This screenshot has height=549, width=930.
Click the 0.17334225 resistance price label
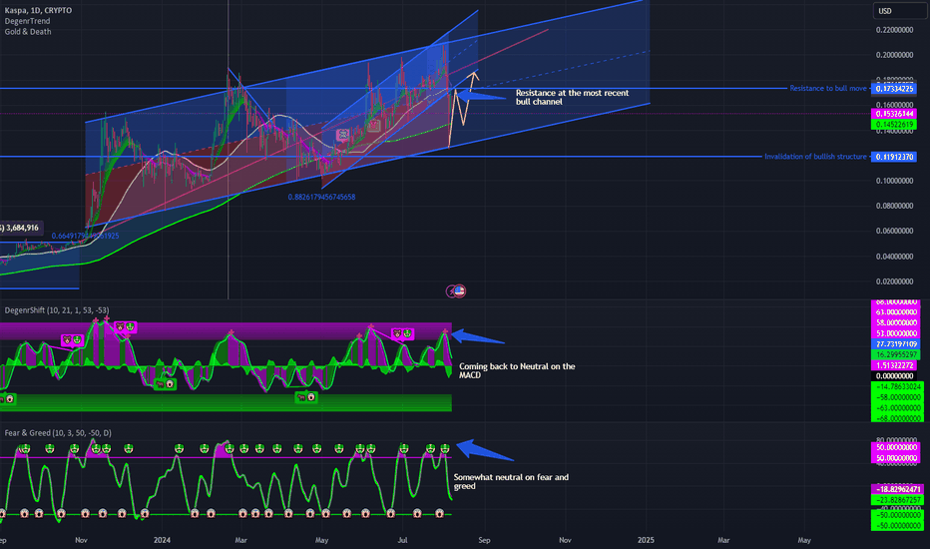894,89
